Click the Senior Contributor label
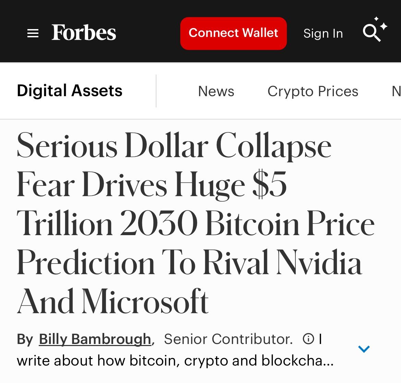Image resolution: width=401 pixels, height=383 pixels. (x=228, y=339)
